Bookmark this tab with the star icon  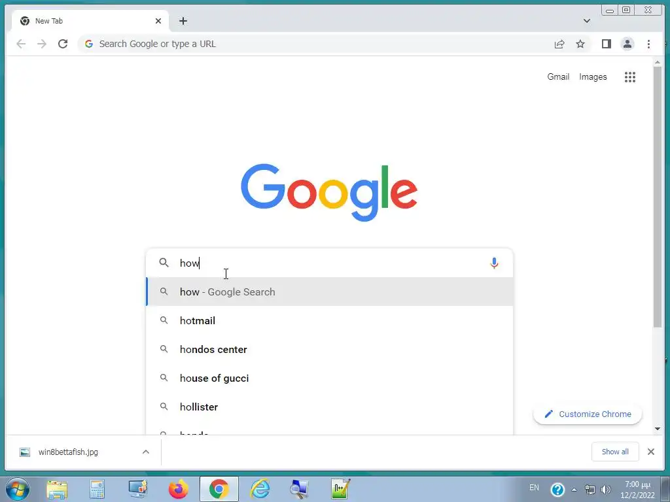pyautogui.click(x=580, y=44)
